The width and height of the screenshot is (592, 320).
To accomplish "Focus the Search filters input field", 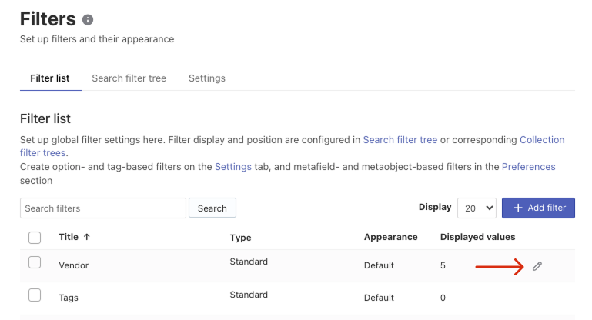I will (103, 208).
